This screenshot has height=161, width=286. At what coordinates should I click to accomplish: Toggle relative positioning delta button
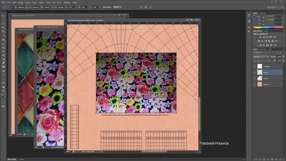pyautogui.click(x=27, y=7)
